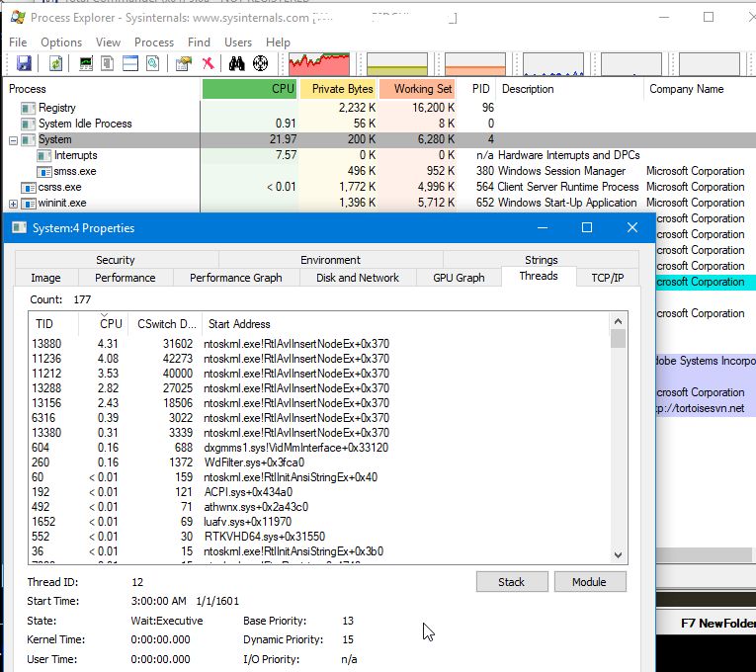Screen dimensions: 756x672
Task: Switch to the Performance Graph tab
Action: (236, 278)
